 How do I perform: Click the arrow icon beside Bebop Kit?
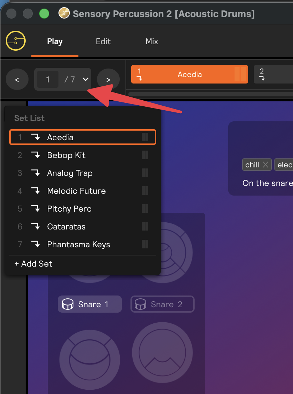coord(35,155)
